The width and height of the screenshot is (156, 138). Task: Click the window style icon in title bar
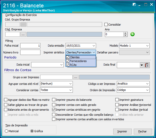[134, 5]
